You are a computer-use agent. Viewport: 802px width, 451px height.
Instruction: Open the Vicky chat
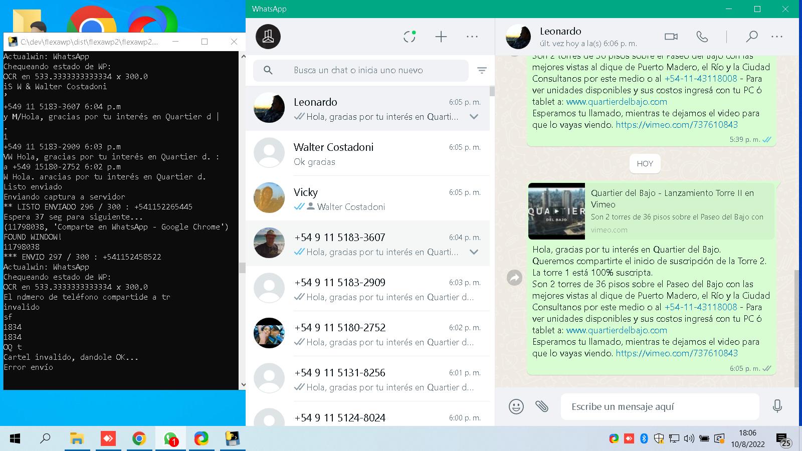coord(367,198)
